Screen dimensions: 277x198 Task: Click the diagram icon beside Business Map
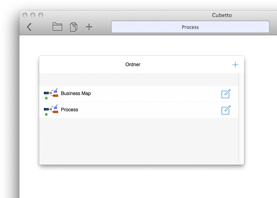[51, 94]
